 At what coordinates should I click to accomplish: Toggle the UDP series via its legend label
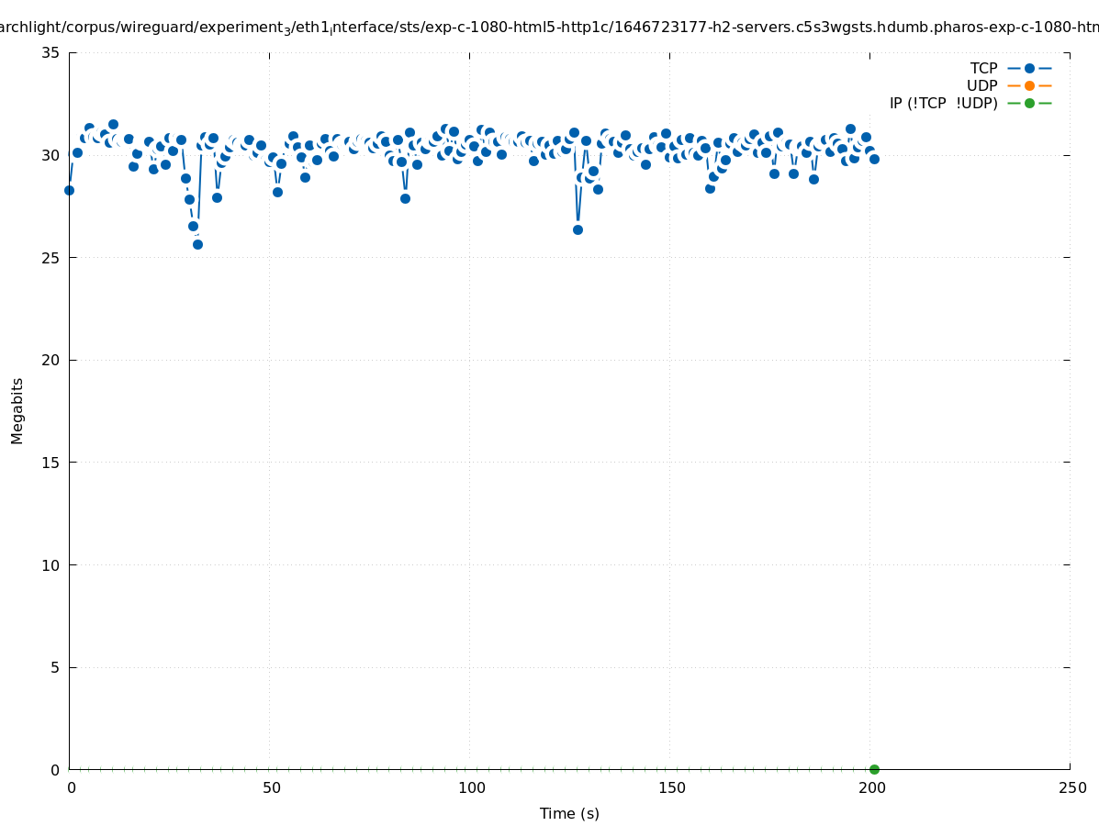click(x=981, y=85)
